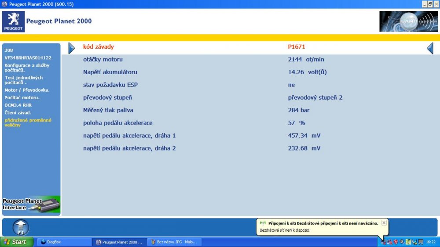The width and height of the screenshot is (440, 247).
Task: Click value 57 %
Action: (296, 123)
